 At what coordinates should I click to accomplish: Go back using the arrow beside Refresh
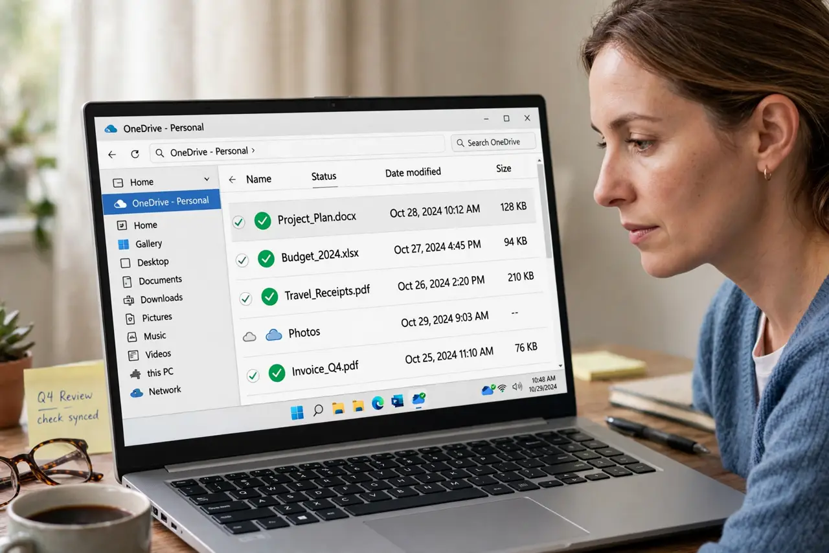point(112,155)
